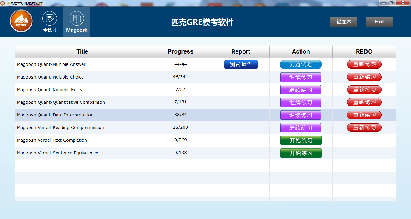
Task: Continue practicing Quant-Multiple Choice exercises
Action: pos(301,77)
